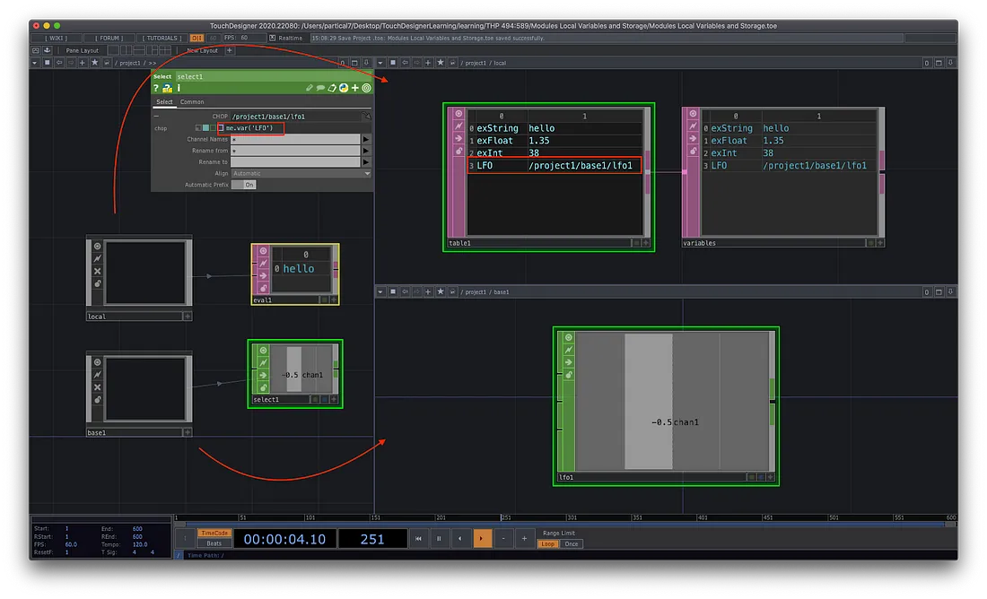The height and width of the screenshot is (599, 987).
Task: Switch to the Common parameter tab
Action: pos(192,102)
